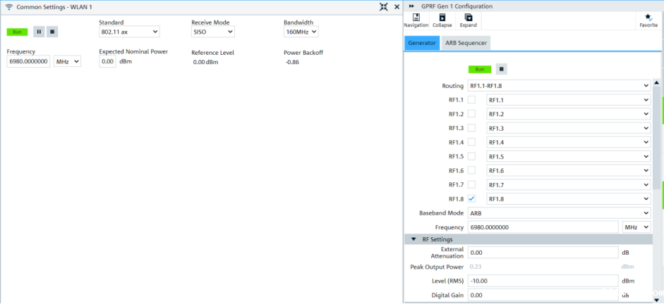Stop the GPRF generator
The image size is (664, 304).
(502, 69)
